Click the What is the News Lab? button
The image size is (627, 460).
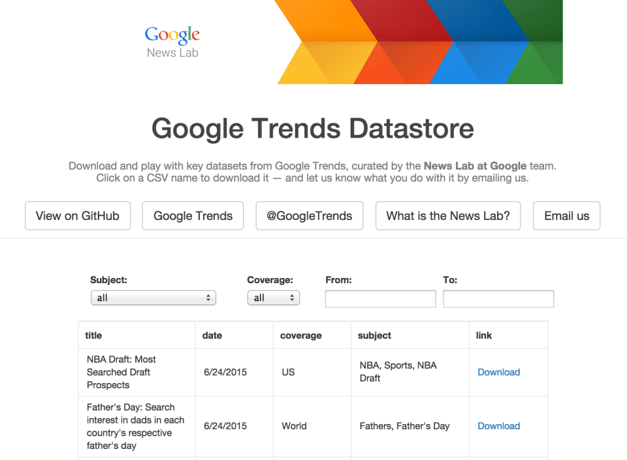click(x=447, y=215)
